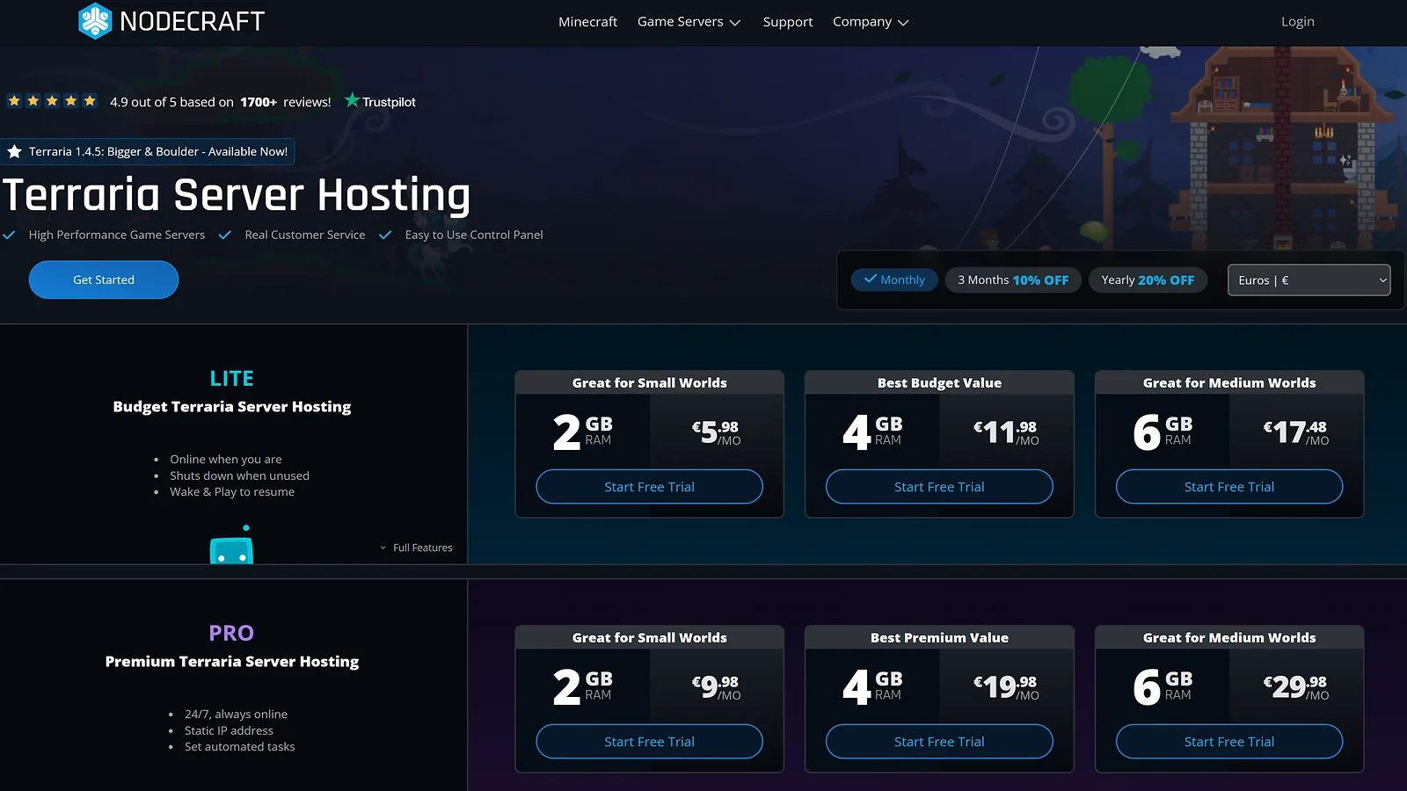Viewport: 1407px width, 791px height.
Task: Click the LITE plan heading
Action: (x=232, y=378)
